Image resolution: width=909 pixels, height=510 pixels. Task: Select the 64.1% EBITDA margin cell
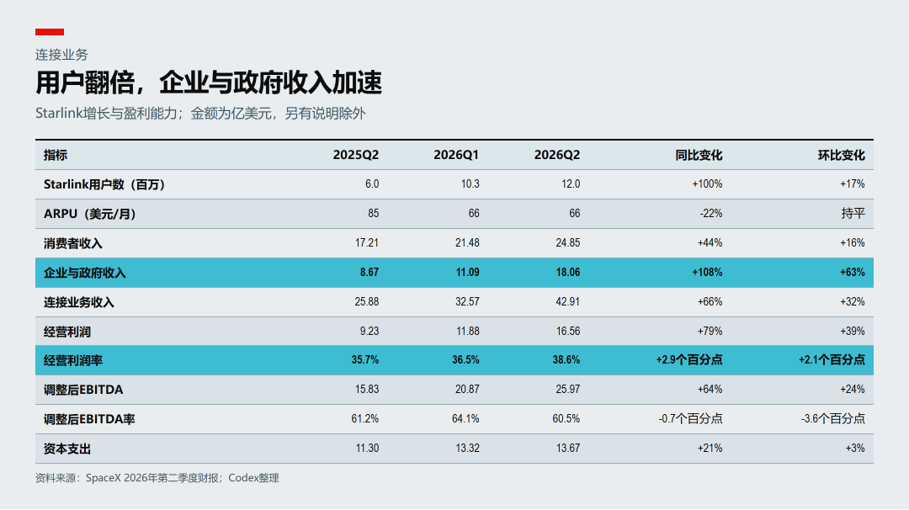click(465, 419)
